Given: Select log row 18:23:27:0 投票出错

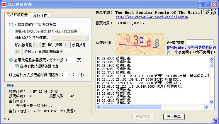Looking at the screenshot, I should pyautogui.click(x=114, y=90).
